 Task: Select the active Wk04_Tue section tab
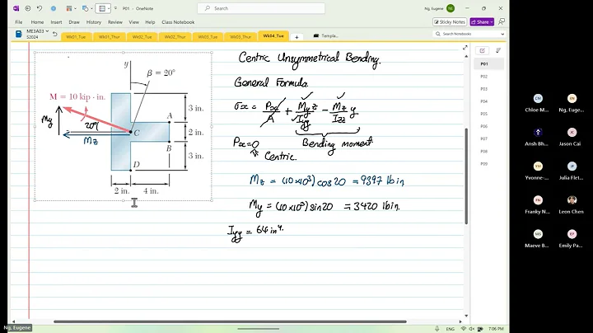[x=273, y=36]
